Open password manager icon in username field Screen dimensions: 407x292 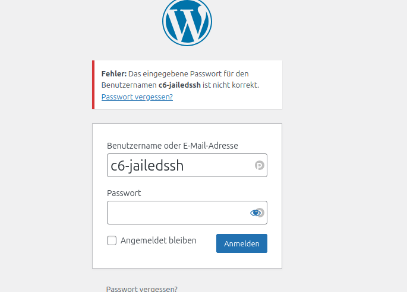click(x=260, y=166)
